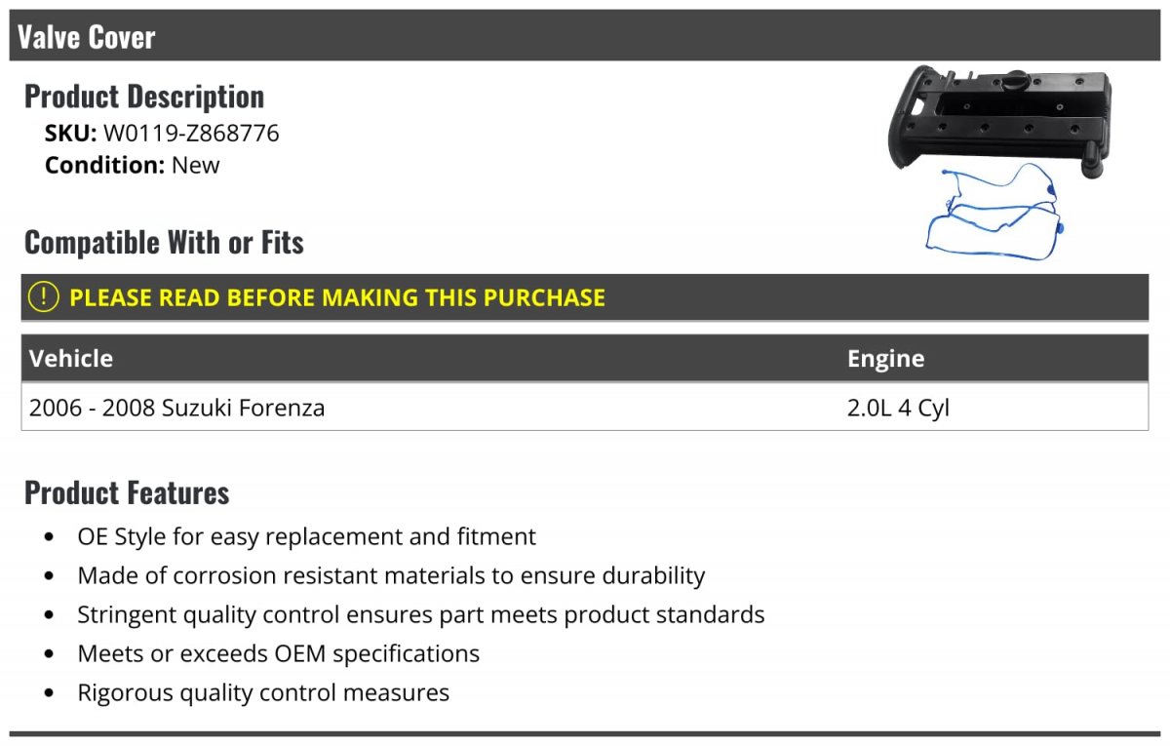
Task: Click the Meets or exceeds OEM specifications line
Action: [x=278, y=653]
